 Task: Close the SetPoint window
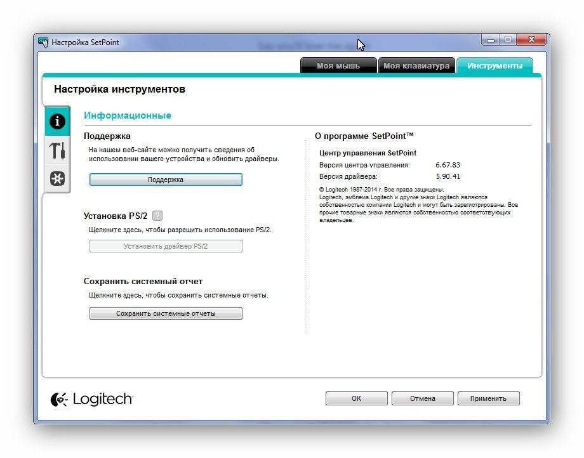tap(531, 39)
